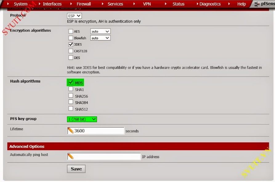Open the System menu

pos(21,4)
